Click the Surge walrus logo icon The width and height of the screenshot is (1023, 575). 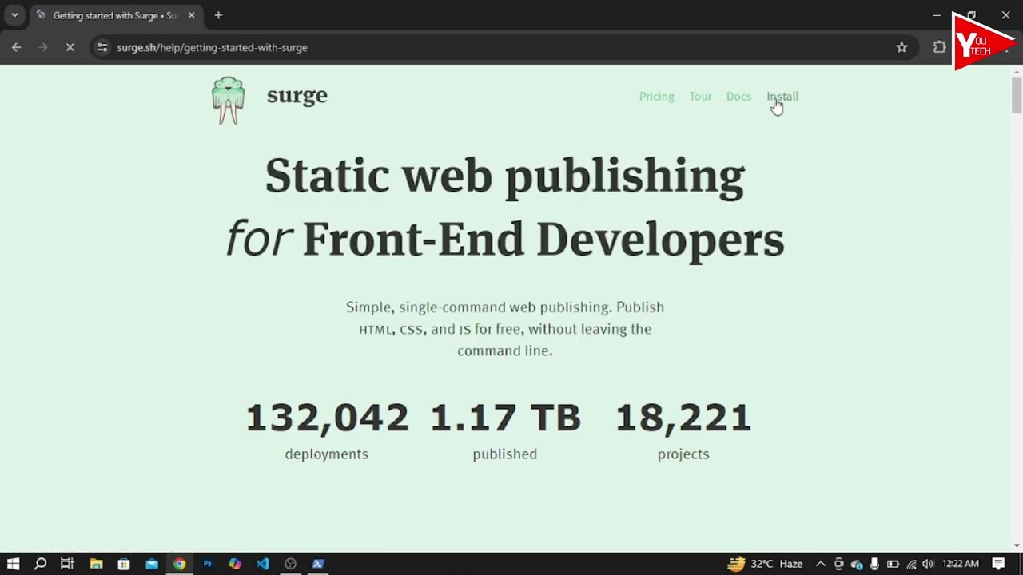tap(229, 100)
